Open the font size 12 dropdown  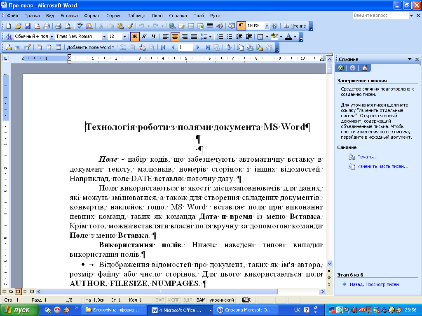(x=124, y=36)
